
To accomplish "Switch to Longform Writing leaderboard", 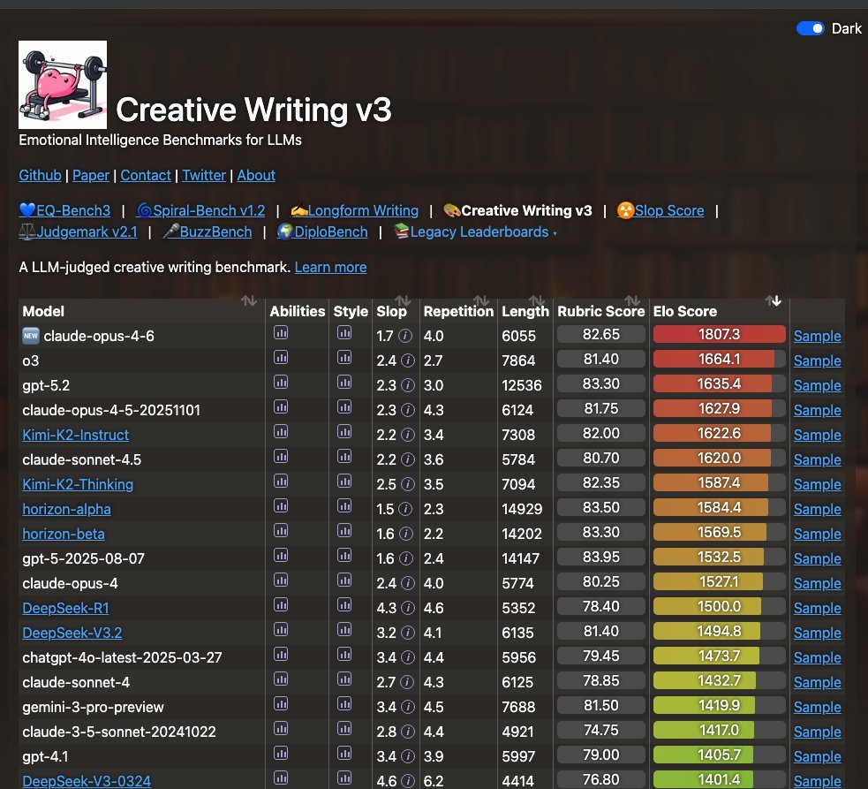I will point(354,210).
